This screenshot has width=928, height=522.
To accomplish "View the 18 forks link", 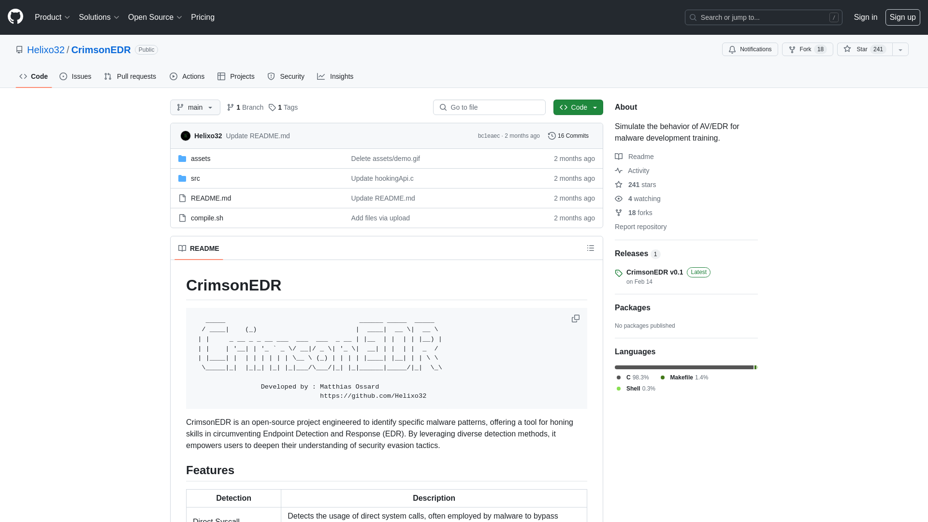I will tap(634, 213).
